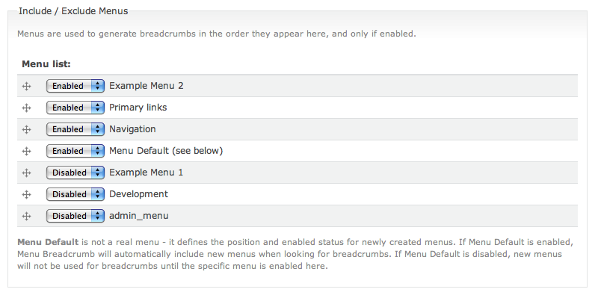Click drag handle icon for Example Menu 1
Viewport: 598px width, 301px height.
coord(26,173)
